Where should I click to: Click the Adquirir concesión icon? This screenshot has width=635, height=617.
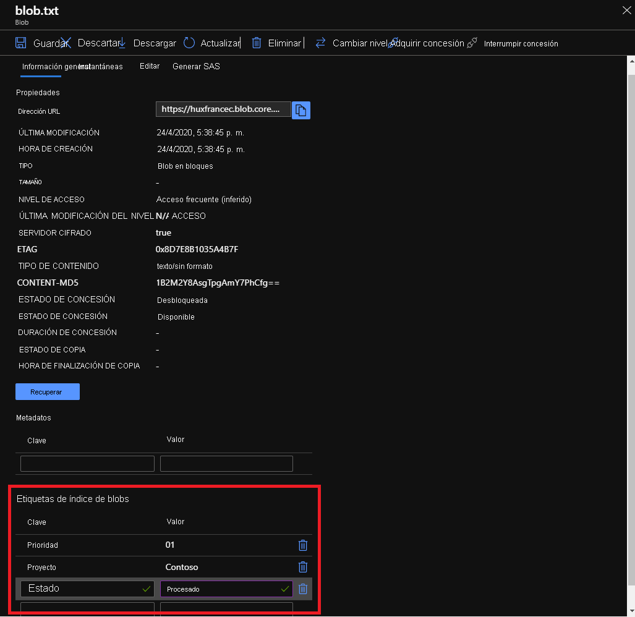point(392,43)
